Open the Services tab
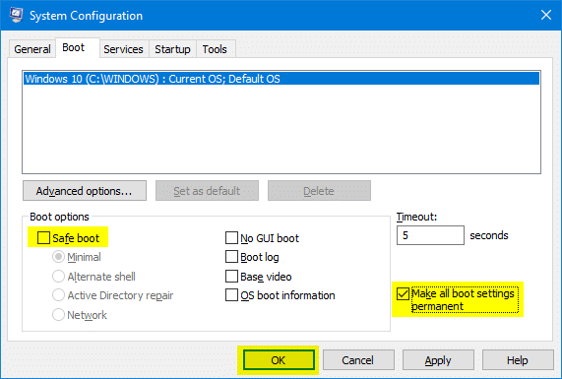The height and width of the screenshot is (379, 562). (x=123, y=49)
